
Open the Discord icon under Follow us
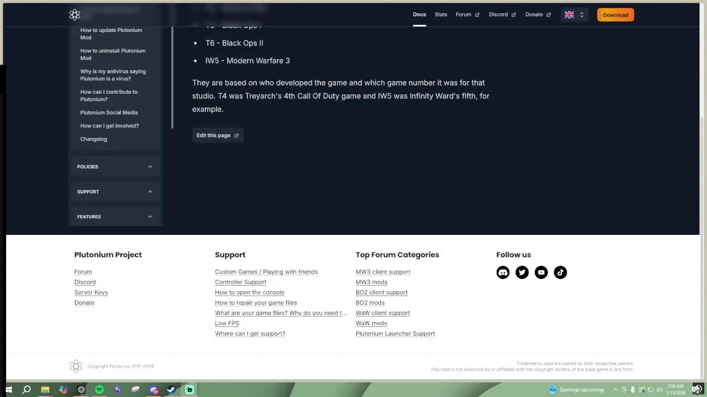click(x=503, y=272)
